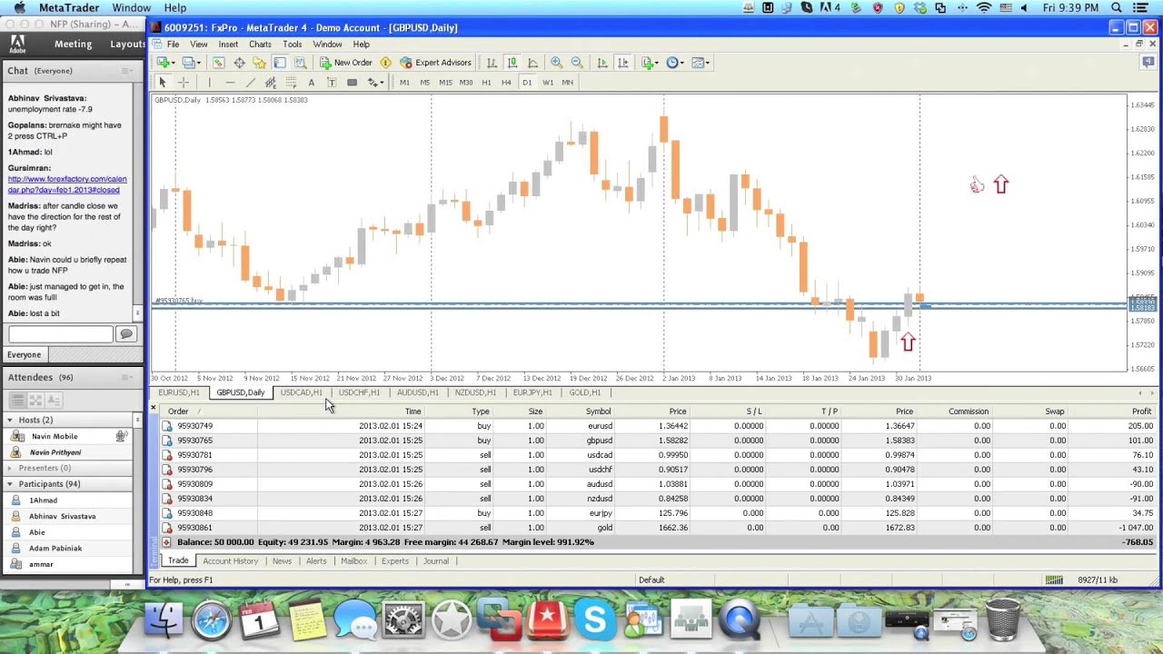The width and height of the screenshot is (1163, 654).
Task: Open the Journal tab
Action: point(436,560)
